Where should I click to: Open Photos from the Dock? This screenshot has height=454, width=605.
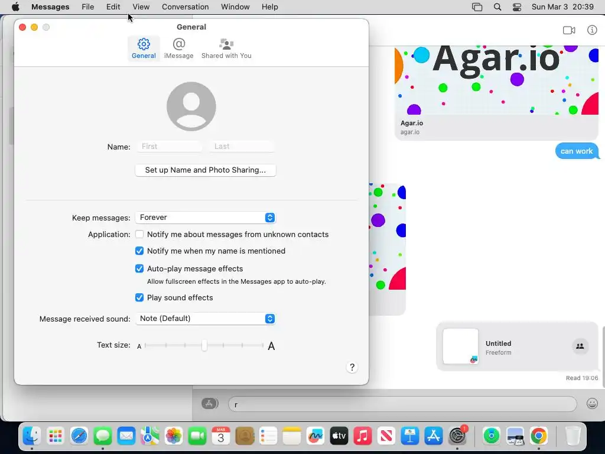(174, 436)
